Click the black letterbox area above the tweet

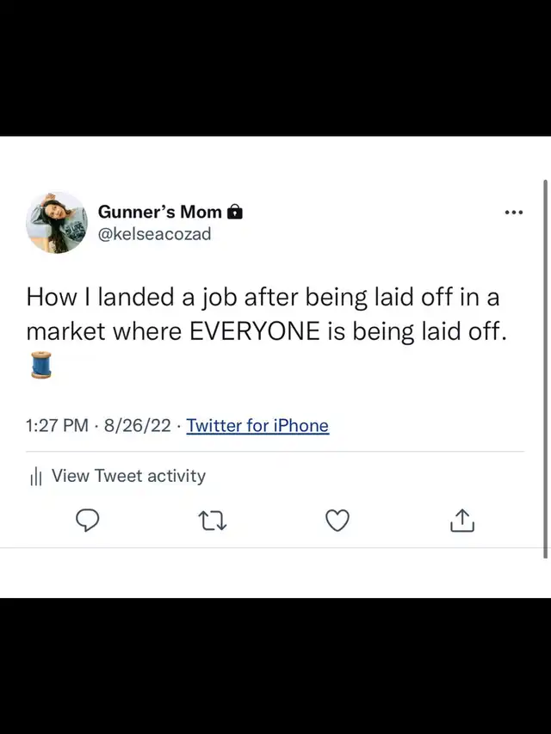point(275,67)
